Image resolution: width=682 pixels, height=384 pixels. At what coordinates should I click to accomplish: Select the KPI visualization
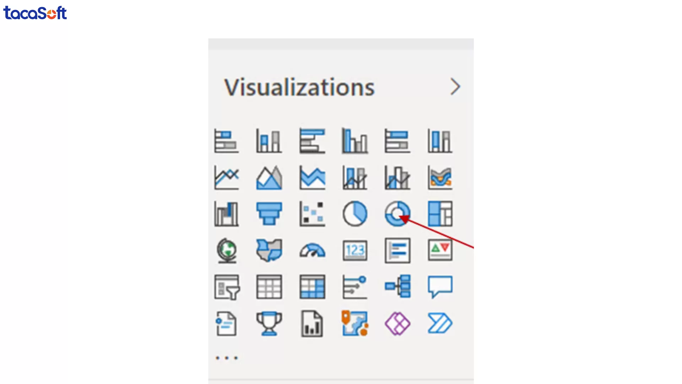(x=440, y=251)
